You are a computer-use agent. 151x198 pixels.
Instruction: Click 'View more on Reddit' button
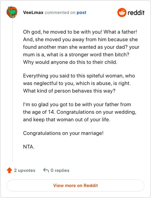click(75, 186)
